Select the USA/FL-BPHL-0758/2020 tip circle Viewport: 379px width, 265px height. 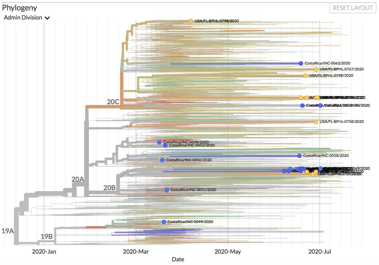click(x=316, y=122)
